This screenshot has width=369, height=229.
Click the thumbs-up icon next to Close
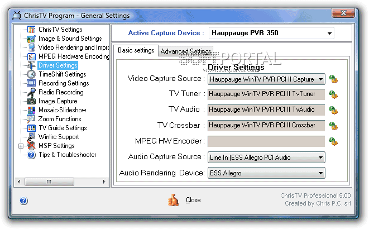(x=173, y=200)
